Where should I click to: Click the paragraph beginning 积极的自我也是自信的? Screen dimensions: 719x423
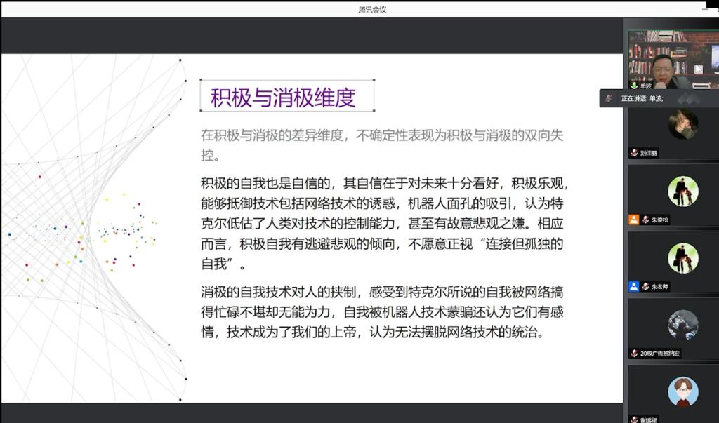385,224
